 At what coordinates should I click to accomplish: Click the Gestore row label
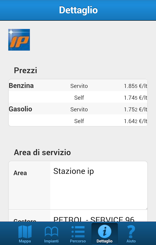(25, 220)
